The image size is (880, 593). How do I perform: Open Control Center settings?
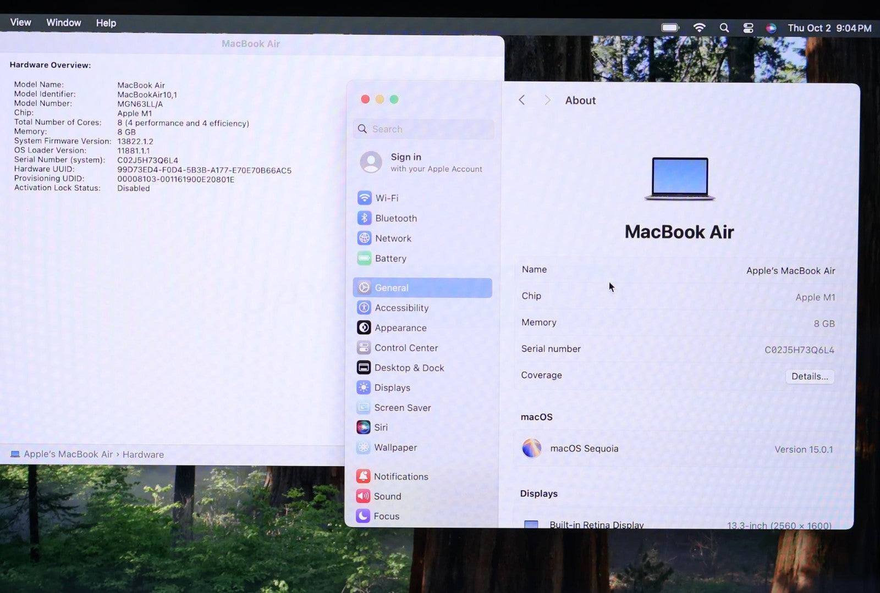pos(406,348)
